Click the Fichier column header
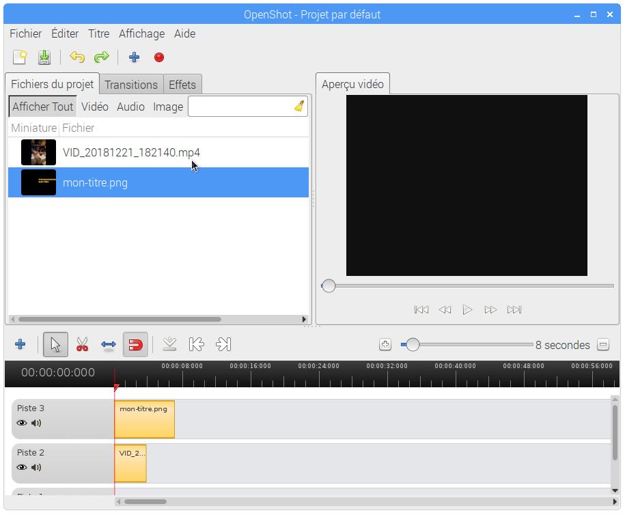 78,128
